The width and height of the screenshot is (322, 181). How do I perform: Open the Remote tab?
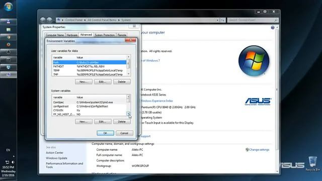pos(122,35)
